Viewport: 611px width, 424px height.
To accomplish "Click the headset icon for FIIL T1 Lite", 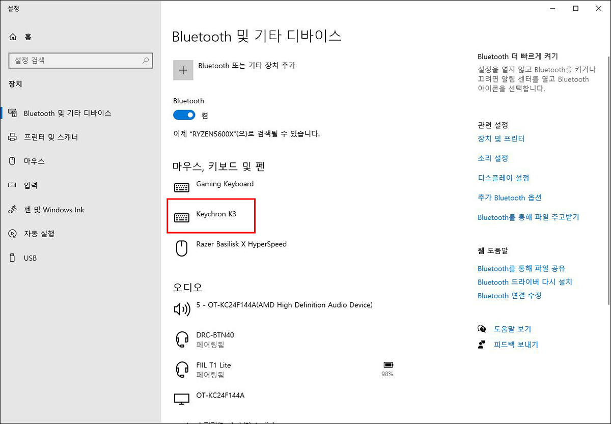I will click(x=182, y=369).
